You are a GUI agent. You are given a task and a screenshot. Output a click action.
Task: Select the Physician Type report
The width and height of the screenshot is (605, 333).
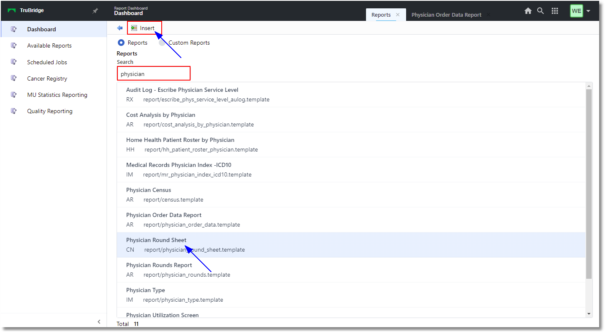click(351, 295)
